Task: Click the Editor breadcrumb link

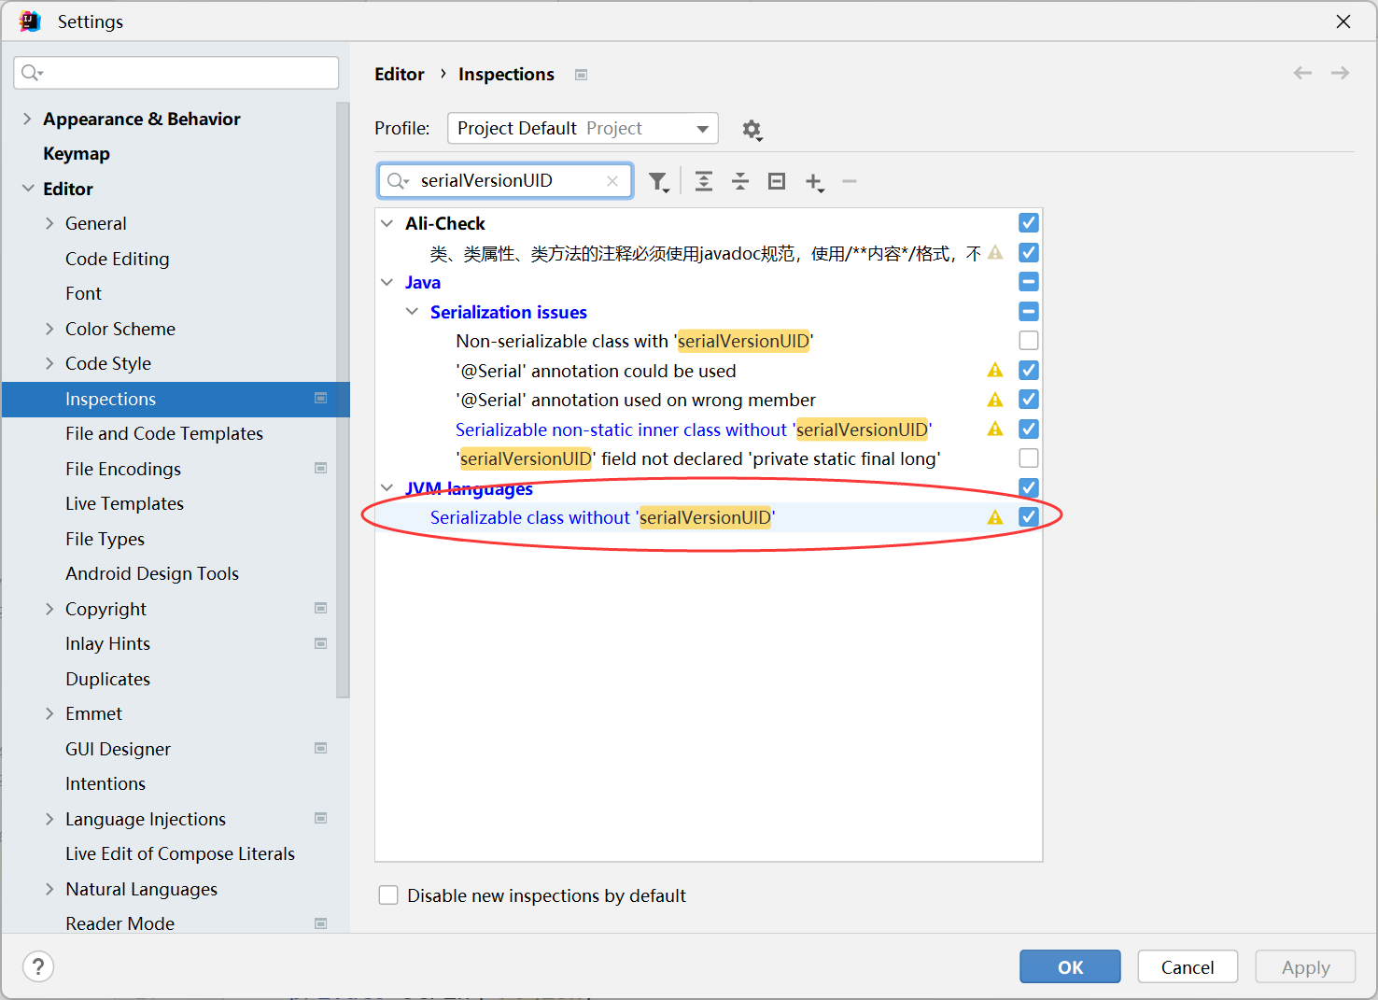Action: (x=400, y=74)
